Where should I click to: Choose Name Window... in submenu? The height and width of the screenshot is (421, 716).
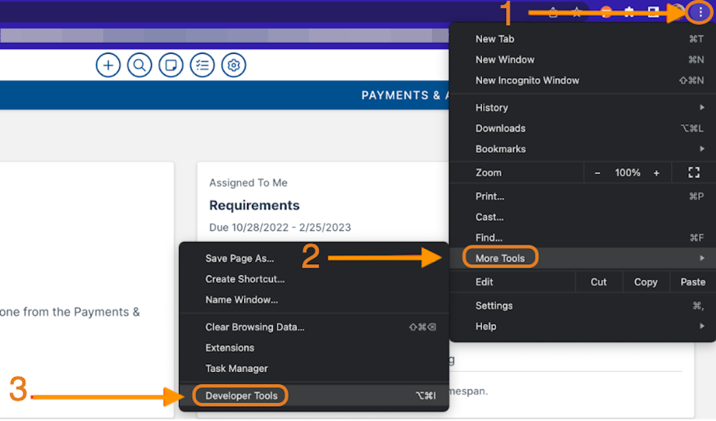pyautogui.click(x=241, y=299)
